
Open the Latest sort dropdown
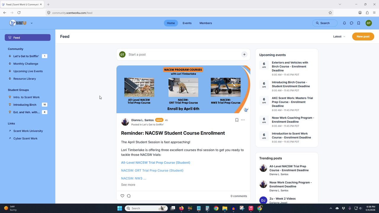339,37
